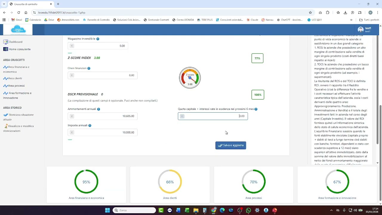Select Area clienti in sidebar
Viewport: 382px width, 215px height.
(x=15, y=78)
